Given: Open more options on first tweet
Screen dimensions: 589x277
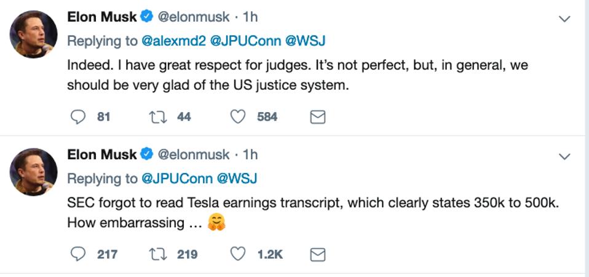Looking at the screenshot, I should tap(564, 19).
